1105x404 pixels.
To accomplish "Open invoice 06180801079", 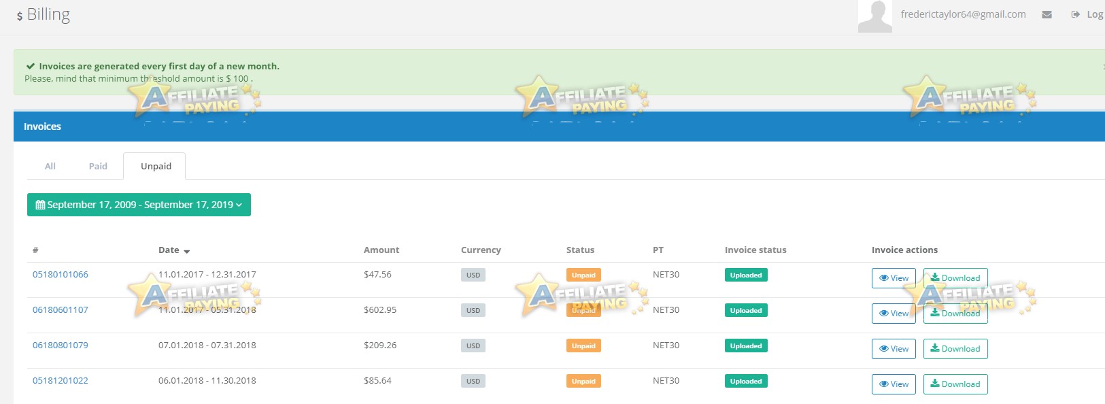I will coord(61,346).
